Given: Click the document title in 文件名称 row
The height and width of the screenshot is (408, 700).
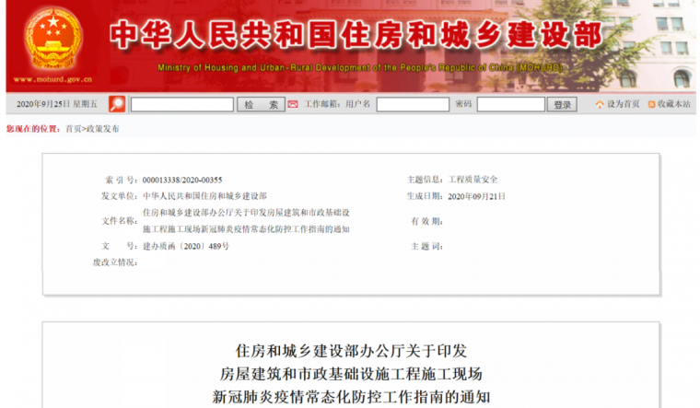Looking at the screenshot, I should click(x=247, y=220).
